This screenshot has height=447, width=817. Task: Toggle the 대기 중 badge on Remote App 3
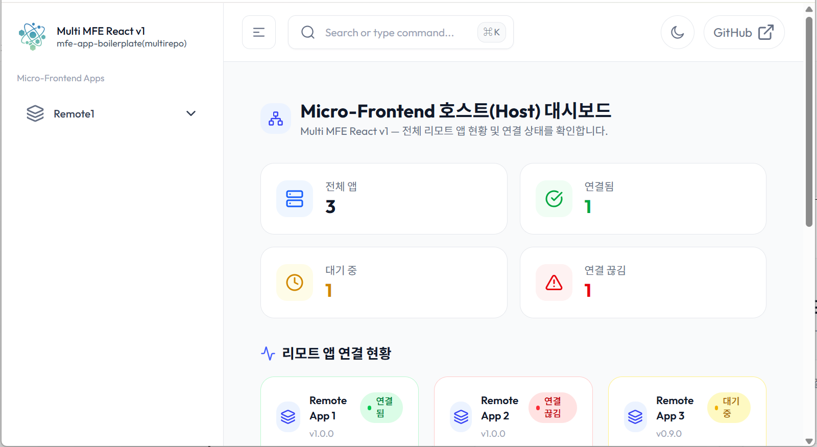(728, 407)
